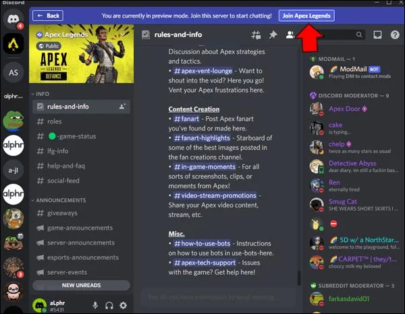Open the Threads icon in channel header

256,34
